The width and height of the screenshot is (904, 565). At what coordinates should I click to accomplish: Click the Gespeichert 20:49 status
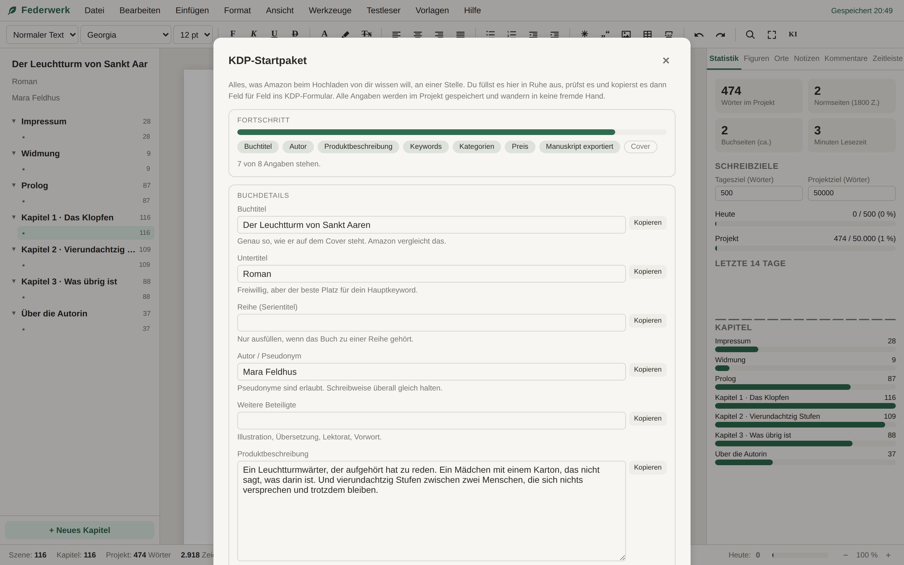(x=861, y=10)
